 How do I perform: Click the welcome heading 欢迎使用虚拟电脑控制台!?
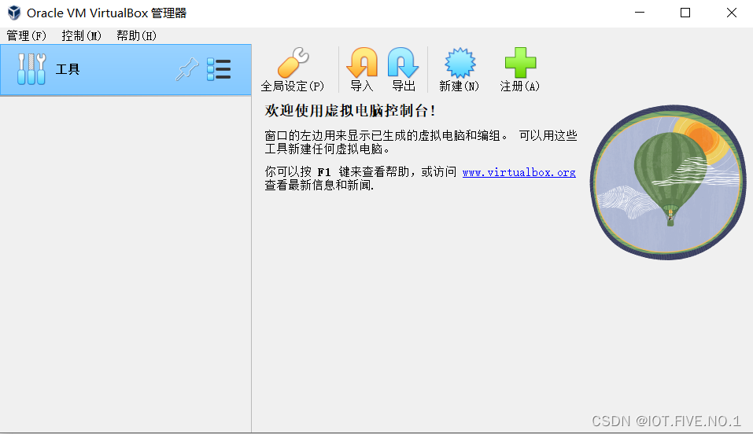pos(350,111)
